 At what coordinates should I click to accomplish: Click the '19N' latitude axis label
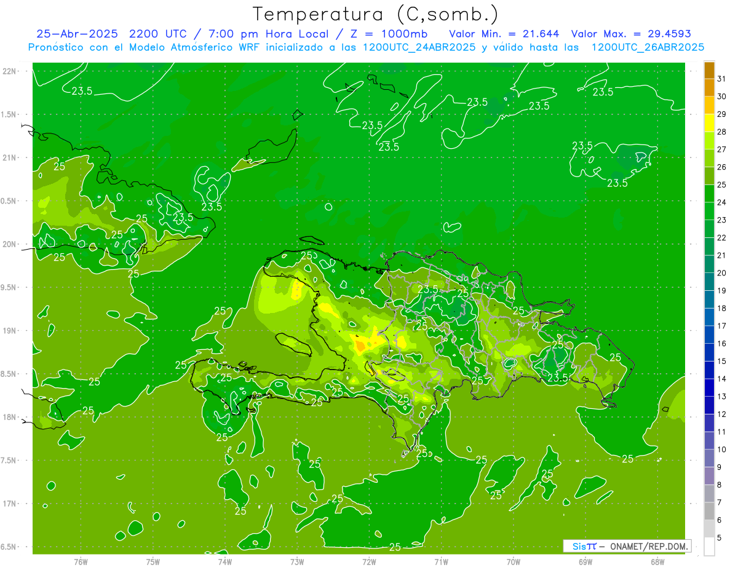point(10,331)
